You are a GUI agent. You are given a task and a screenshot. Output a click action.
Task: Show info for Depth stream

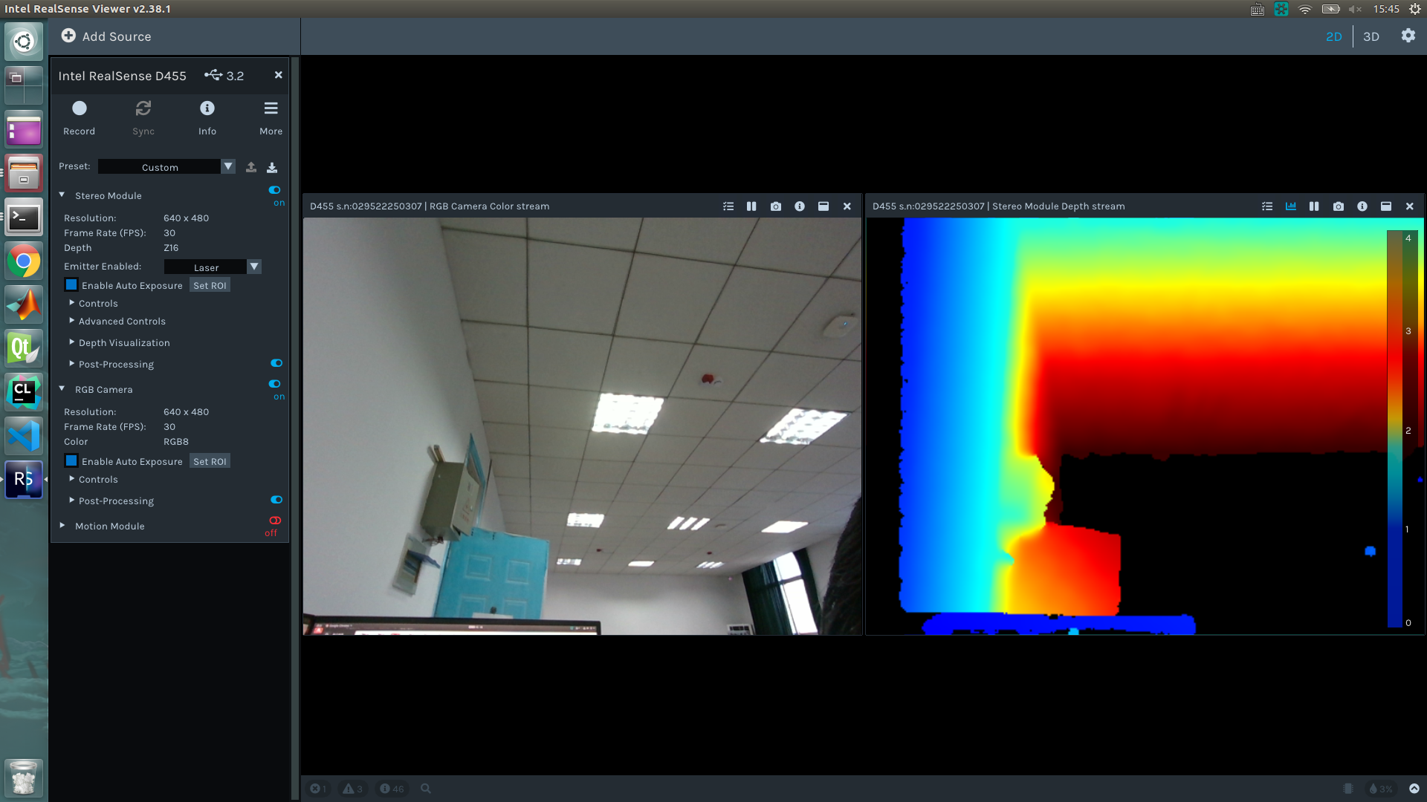point(1362,206)
